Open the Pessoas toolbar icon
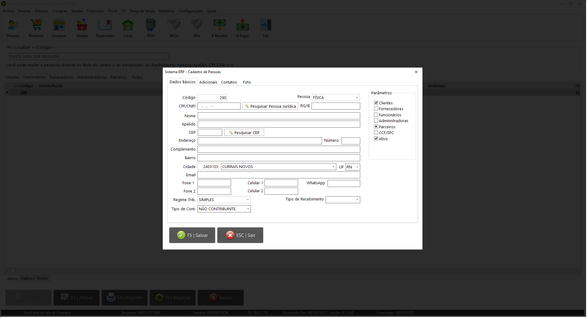 click(x=13, y=28)
